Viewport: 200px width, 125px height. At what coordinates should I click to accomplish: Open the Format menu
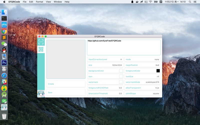pyautogui.click(x=39, y=2)
